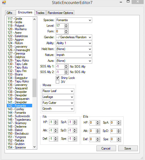The height and width of the screenshot is (160, 145).
Task: Decrement SOS Ally 2 value
Action: (x=66, y=73)
